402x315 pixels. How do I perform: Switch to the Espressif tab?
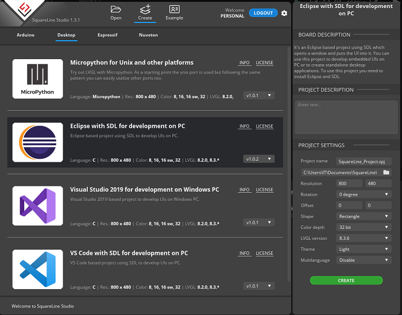(x=107, y=35)
